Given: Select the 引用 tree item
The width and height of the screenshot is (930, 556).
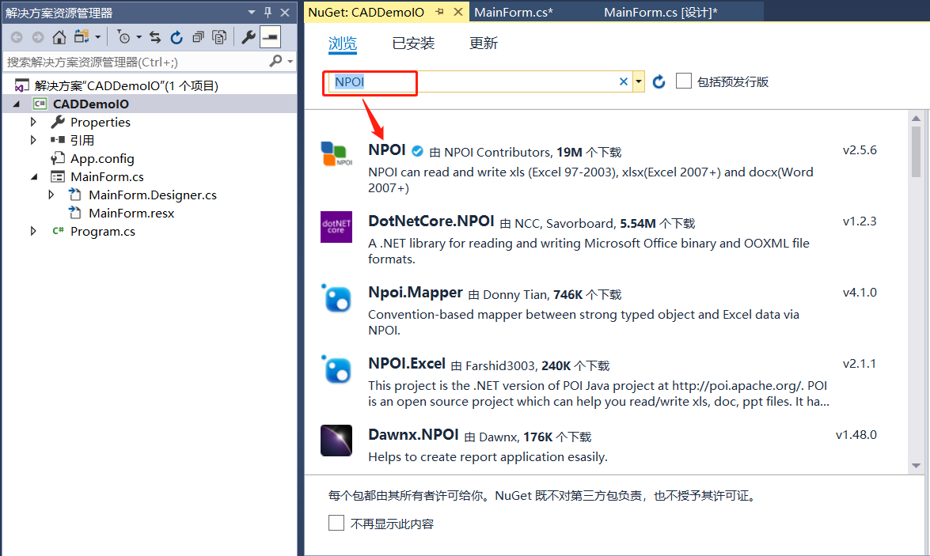Looking at the screenshot, I should [x=82, y=141].
